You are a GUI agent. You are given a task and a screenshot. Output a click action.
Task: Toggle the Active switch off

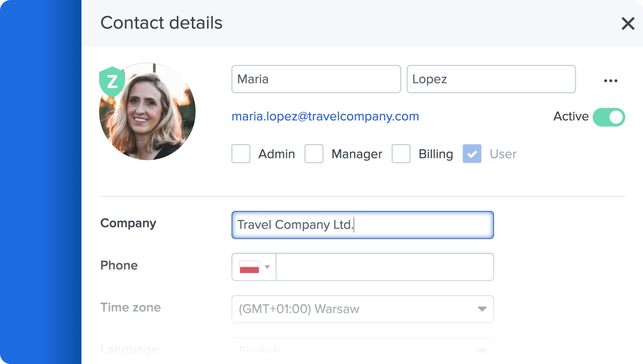tap(609, 117)
